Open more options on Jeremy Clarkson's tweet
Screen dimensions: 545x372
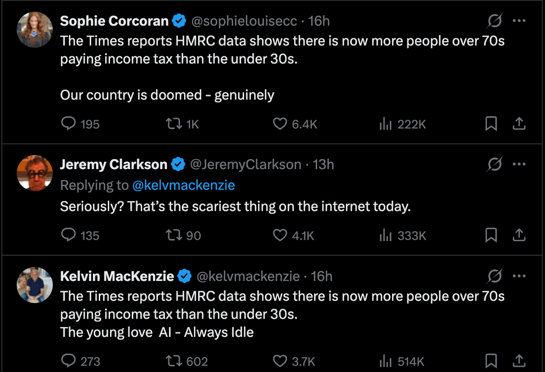[x=519, y=165]
